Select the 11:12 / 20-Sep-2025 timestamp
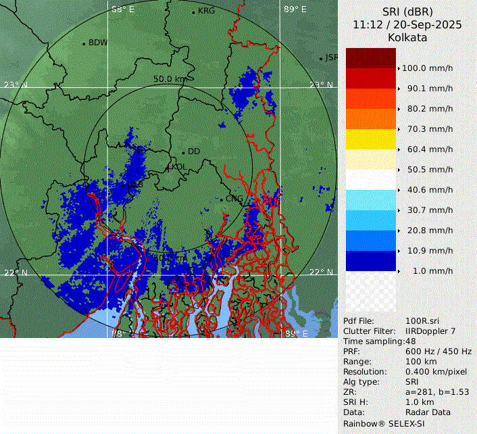Image resolution: width=477 pixels, height=434 pixels. click(407, 24)
